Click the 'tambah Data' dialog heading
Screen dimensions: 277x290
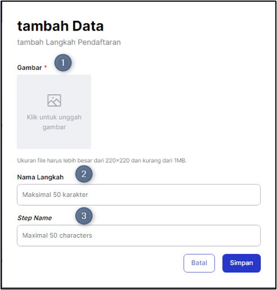click(x=60, y=26)
